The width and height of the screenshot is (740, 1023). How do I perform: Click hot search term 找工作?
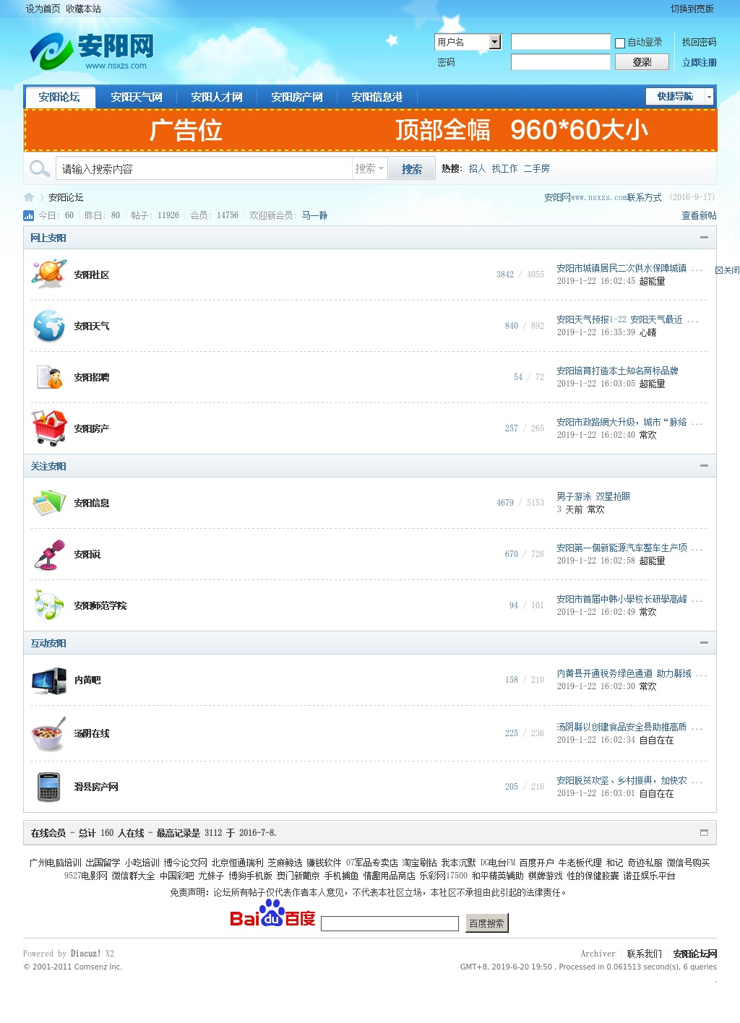tap(504, 168)
